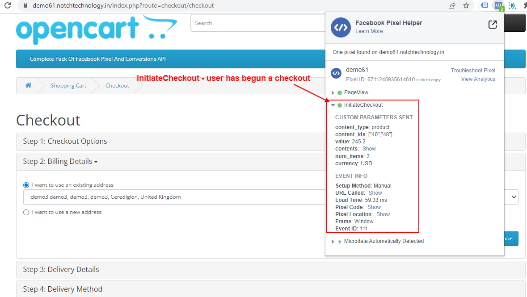The image size is (527, 297).
Task: Expand Step 4: Delivery Method
Action: pos(63,289)
